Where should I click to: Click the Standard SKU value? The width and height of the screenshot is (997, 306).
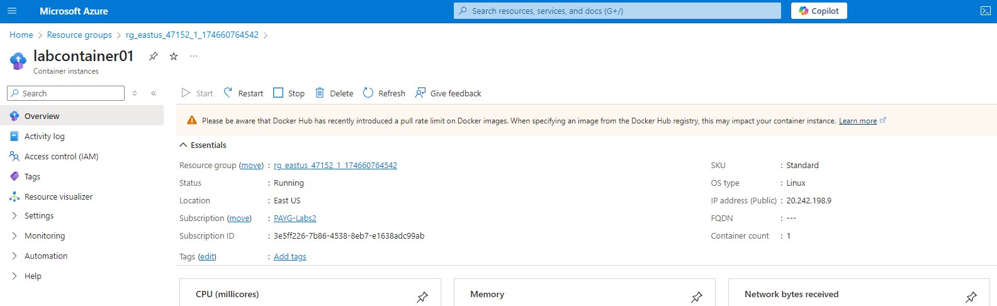803,165
